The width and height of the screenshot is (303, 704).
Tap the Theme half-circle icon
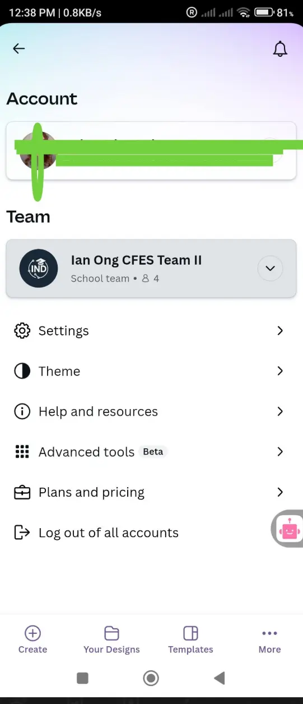point(22,371)
